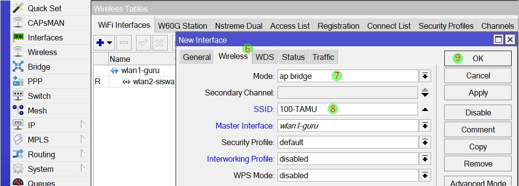Open the CAPsMAN menu item
The height and width of the screenshot is (186, 519).
coord(51,23)
